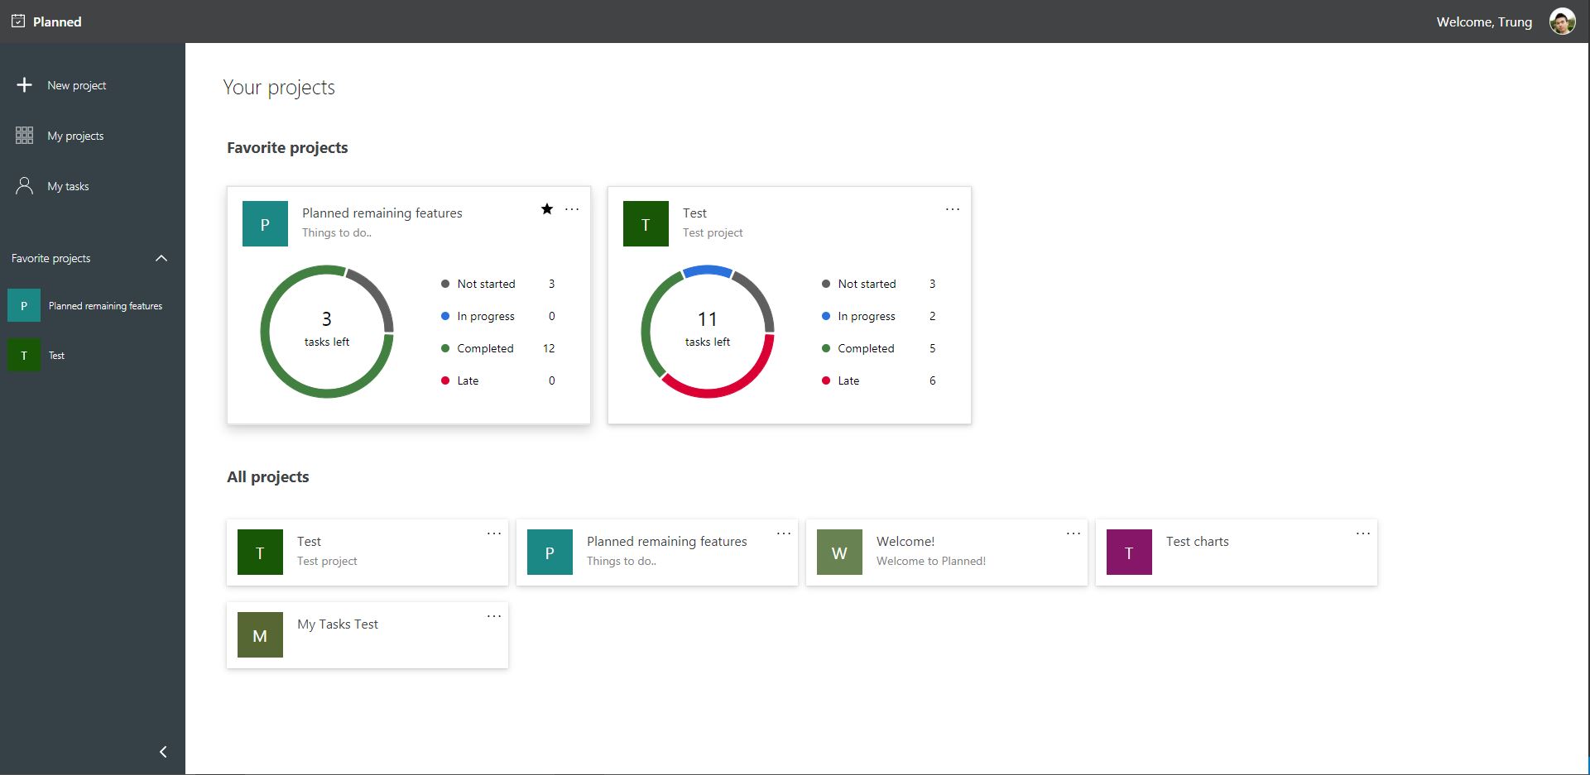Click the green T icon in All projects
This screenshot has height=775, width=1590.
point(260,553)
